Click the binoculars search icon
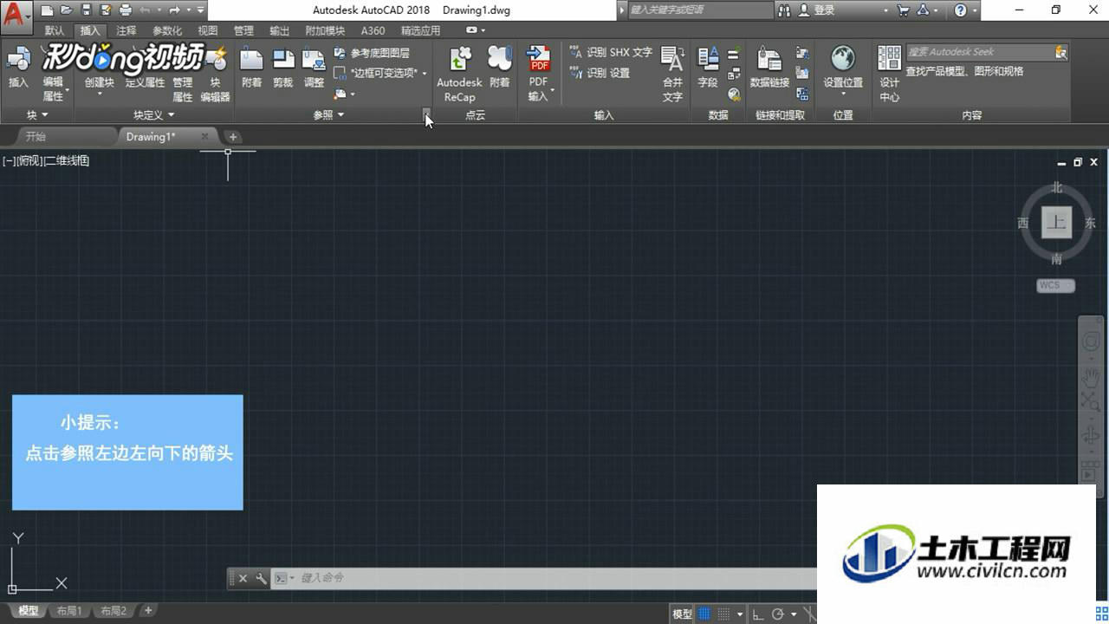The height and width of the screenshot is (624, 1109). [785, 10]
